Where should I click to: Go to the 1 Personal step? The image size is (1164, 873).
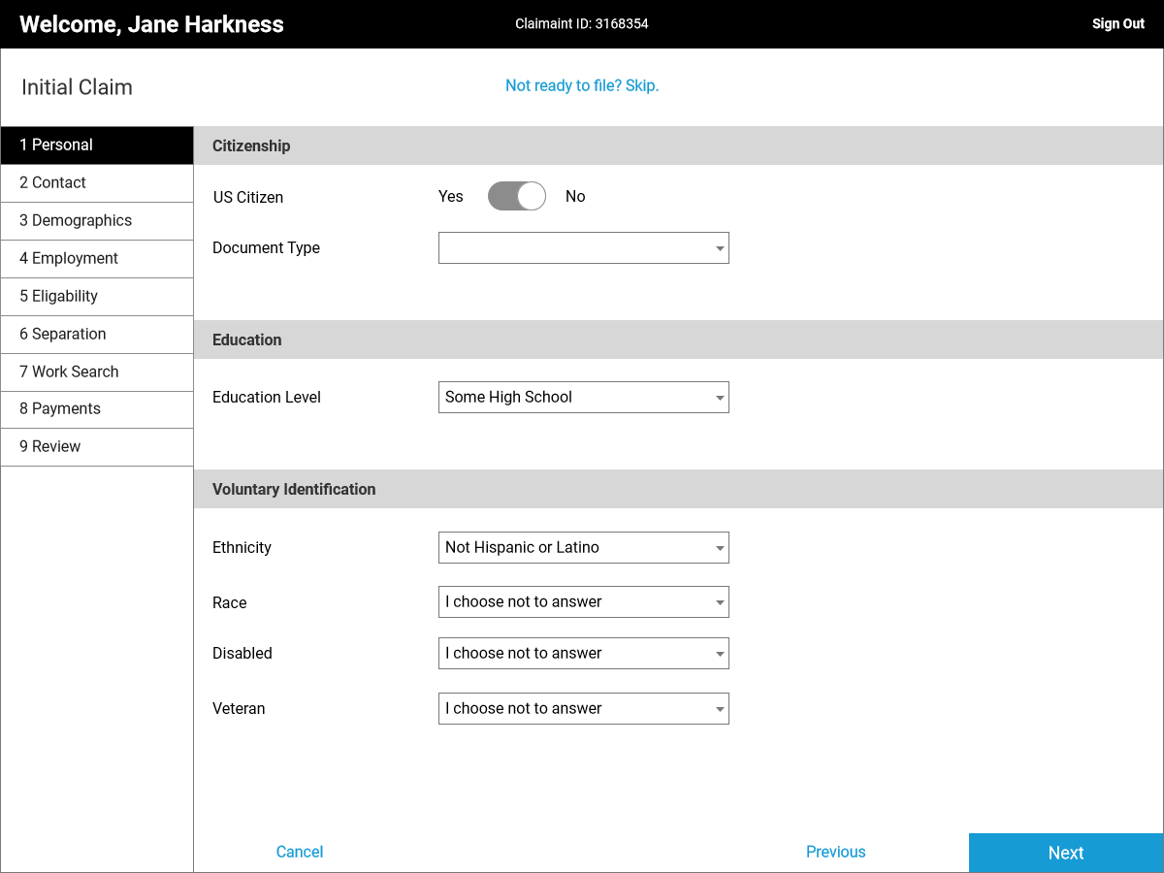coord(97,145)
